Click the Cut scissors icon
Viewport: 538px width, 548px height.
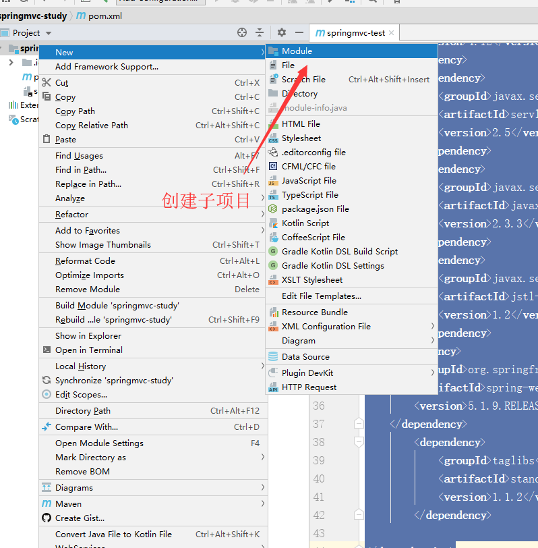(47, 82)
